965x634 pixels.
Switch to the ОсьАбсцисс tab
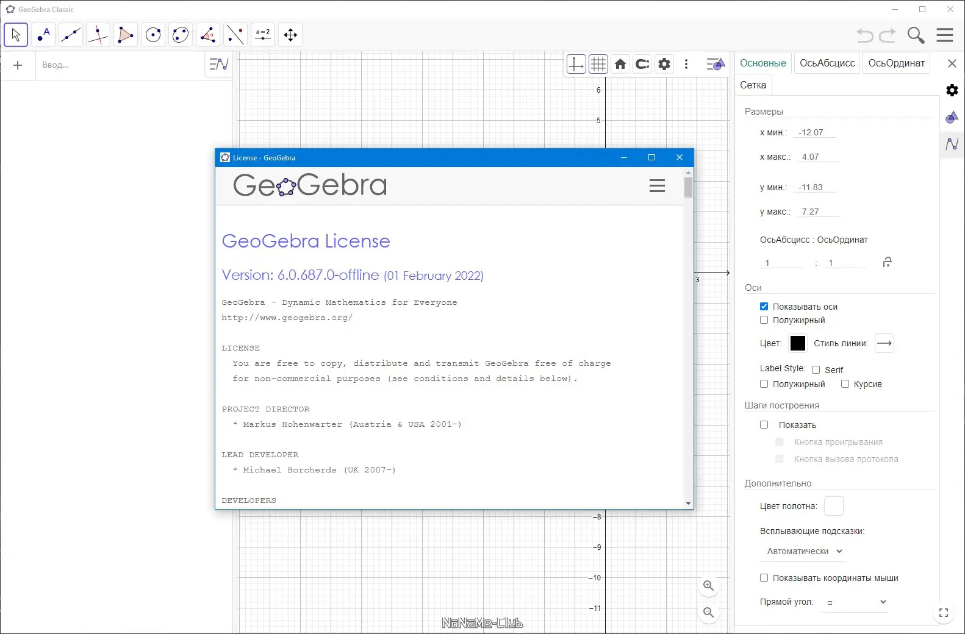tap(827, 63)
